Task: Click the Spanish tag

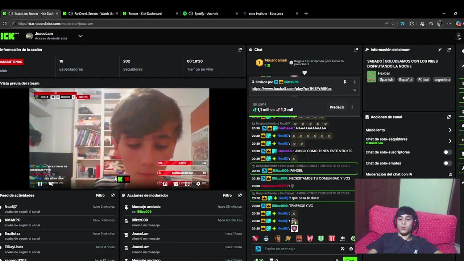Action: (x=386, y=80)
